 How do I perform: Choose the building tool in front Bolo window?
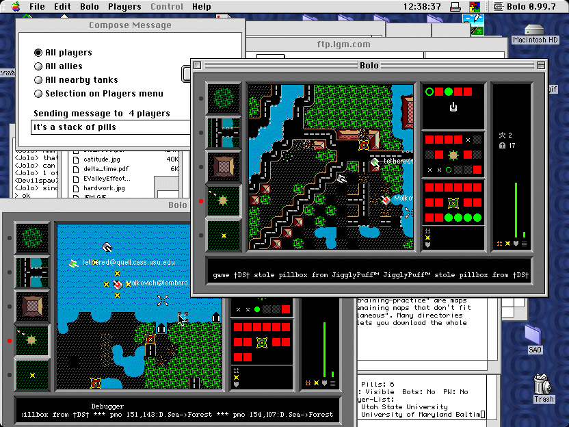tap(224, 166)
